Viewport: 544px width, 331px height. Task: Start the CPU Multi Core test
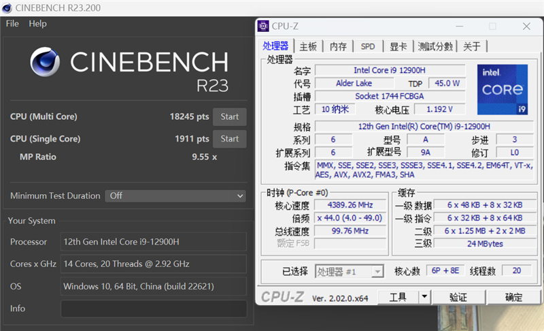[x=229, y=116]
